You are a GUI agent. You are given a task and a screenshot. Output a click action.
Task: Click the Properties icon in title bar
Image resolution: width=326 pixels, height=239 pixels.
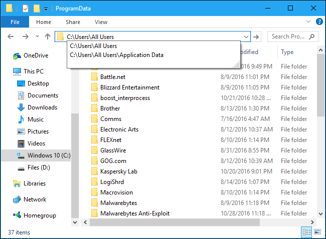(x=26, y=8)
